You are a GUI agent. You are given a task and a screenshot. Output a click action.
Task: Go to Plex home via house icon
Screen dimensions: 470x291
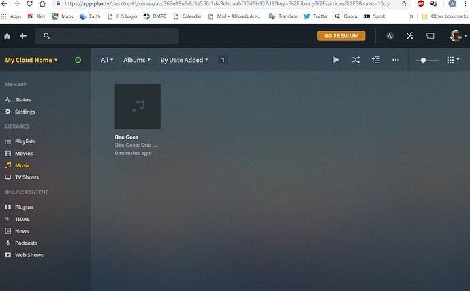tap(7, 36)
